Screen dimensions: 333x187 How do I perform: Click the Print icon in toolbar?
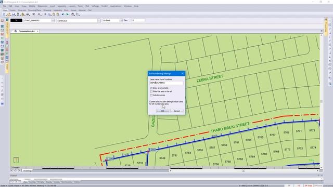[28, 15]
